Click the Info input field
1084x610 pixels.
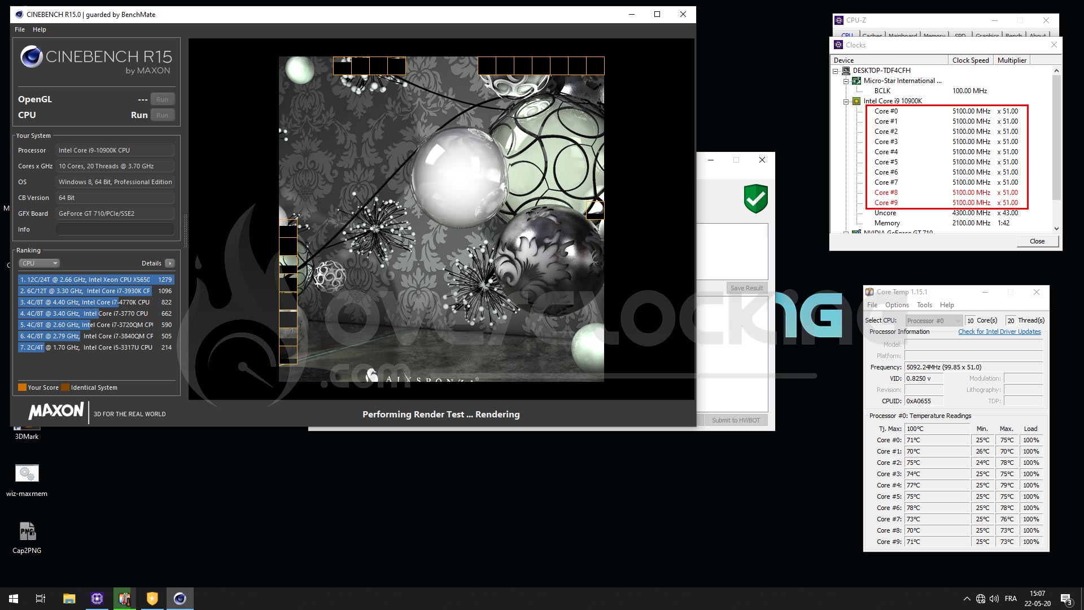(115, 229)
